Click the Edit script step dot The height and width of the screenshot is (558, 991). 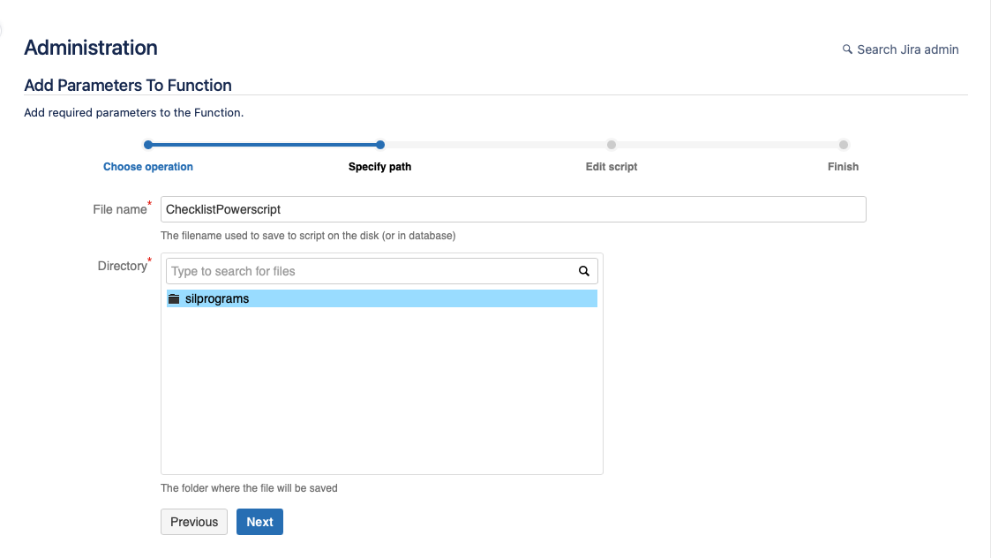611,145
